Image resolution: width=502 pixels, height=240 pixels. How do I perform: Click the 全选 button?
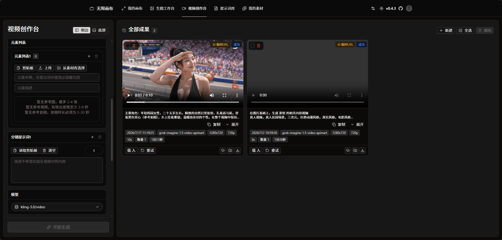(465, 30)
